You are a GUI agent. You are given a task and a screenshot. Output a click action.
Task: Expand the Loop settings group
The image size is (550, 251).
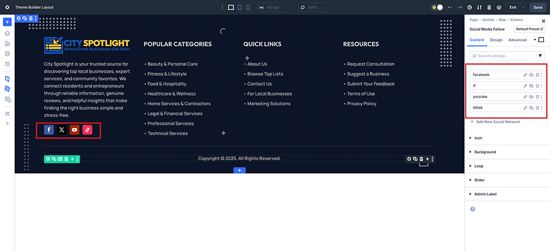(479, 166)
